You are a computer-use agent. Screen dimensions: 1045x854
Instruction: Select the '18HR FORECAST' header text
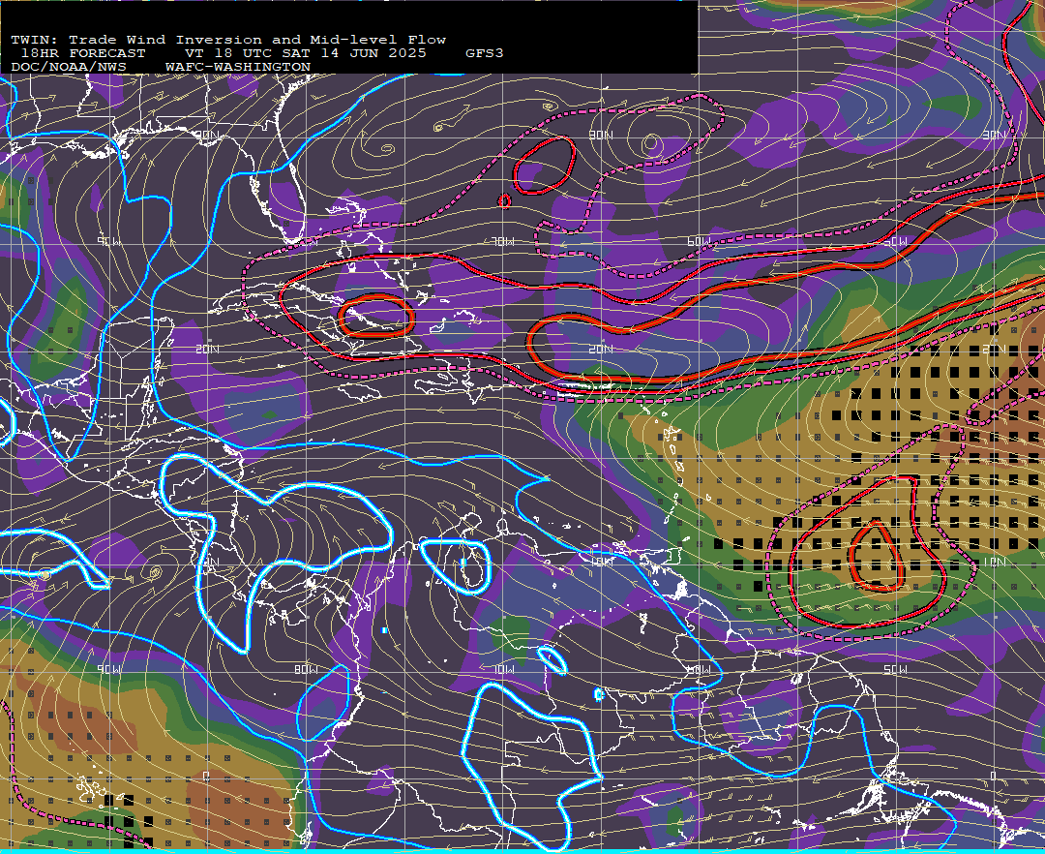click(x=82, y=53)
